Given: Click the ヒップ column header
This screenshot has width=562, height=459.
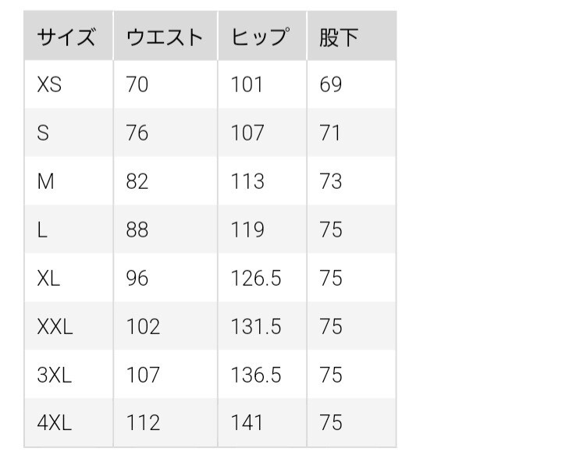Looking at the screenshot, I should click(x=260, y=37).
